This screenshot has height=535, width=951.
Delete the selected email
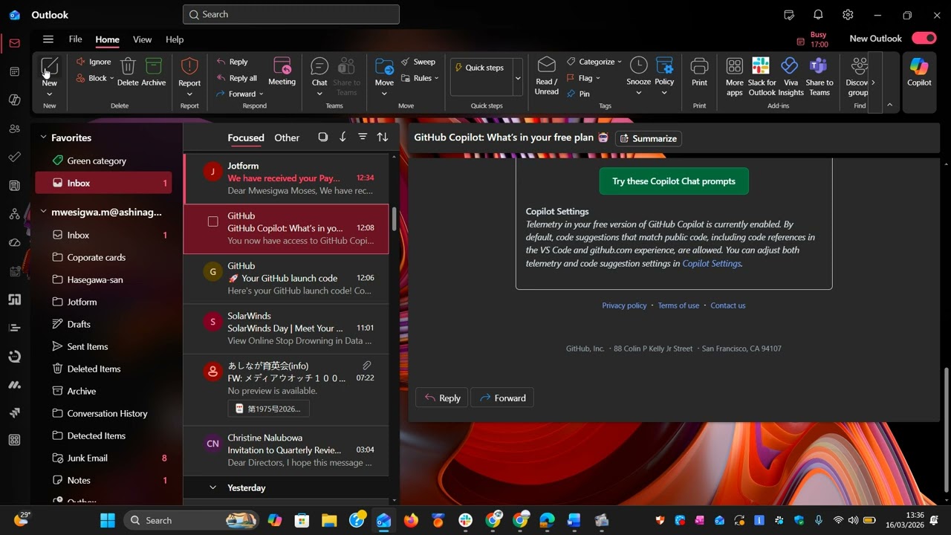click(128, 72)
